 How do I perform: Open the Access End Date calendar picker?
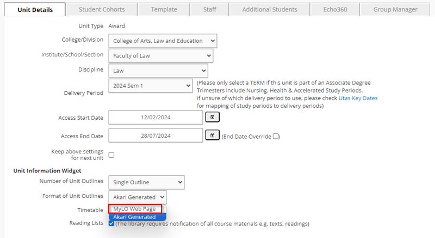[212, 136]
